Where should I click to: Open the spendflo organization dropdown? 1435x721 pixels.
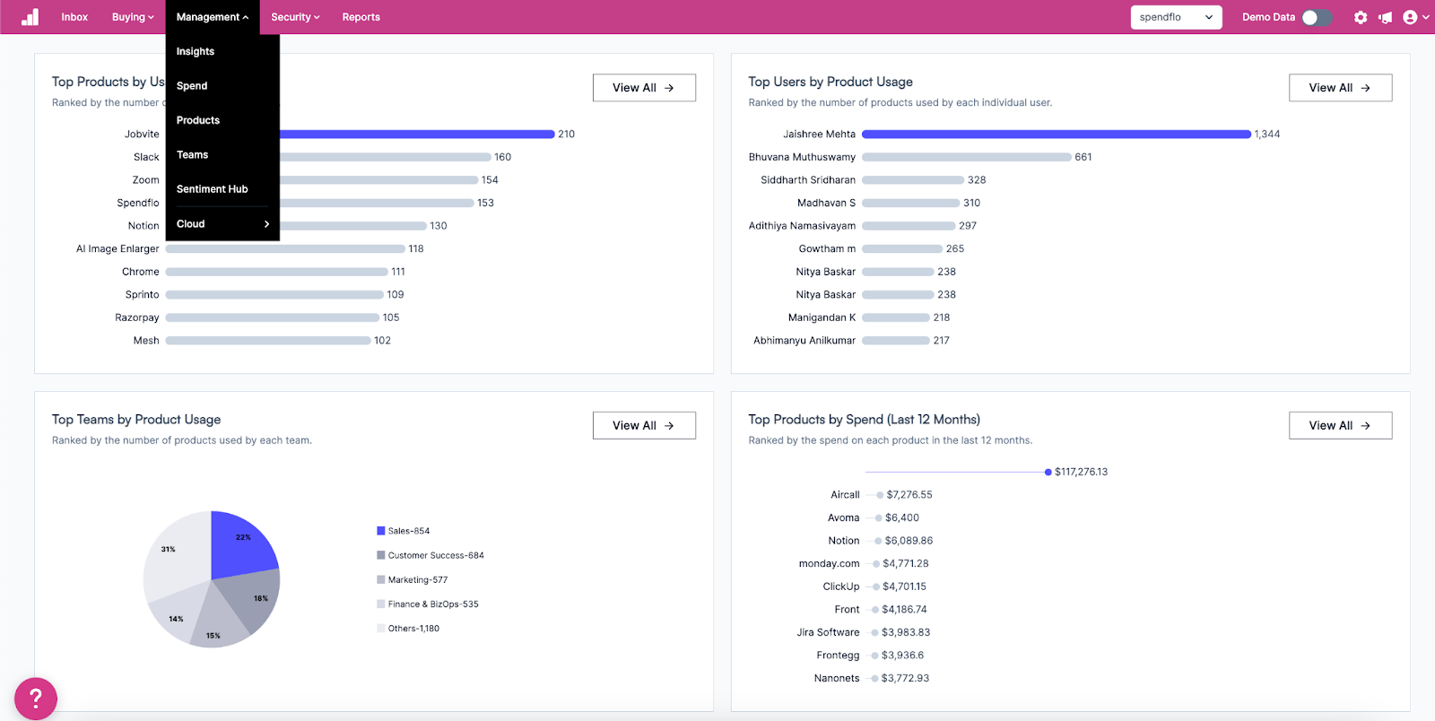coord(1176,17)
